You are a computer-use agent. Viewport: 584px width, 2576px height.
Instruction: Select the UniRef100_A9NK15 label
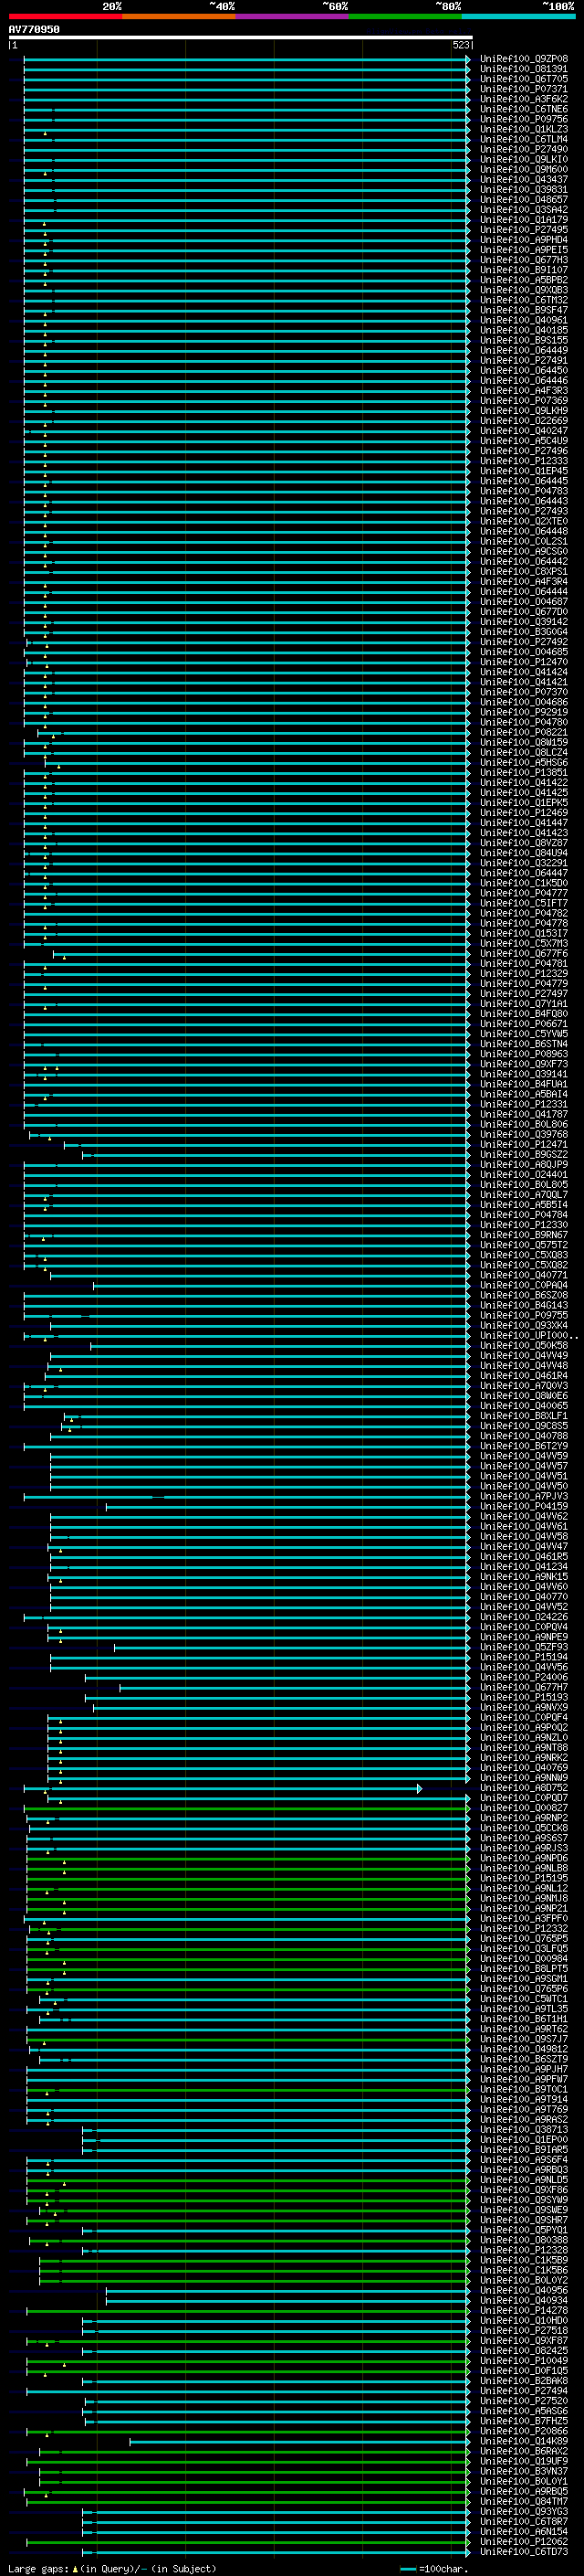click(524, 1577)
